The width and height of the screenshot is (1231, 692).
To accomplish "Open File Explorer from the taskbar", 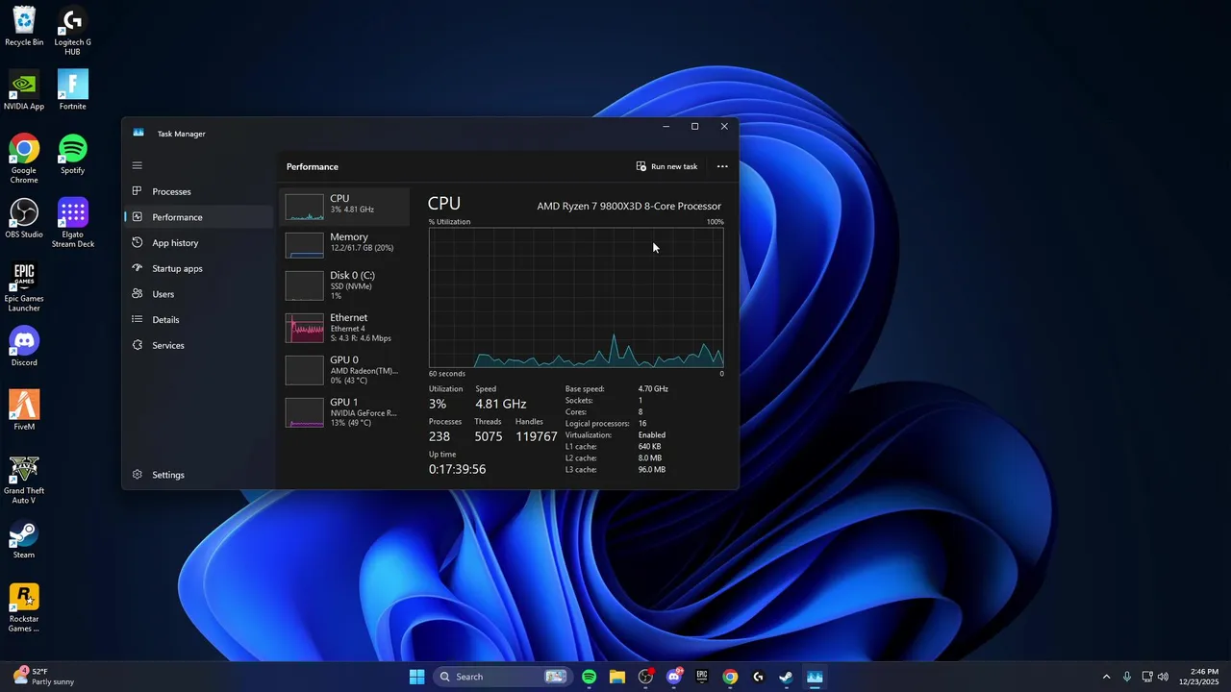I will pyautogui.click(x=617, y=677).
